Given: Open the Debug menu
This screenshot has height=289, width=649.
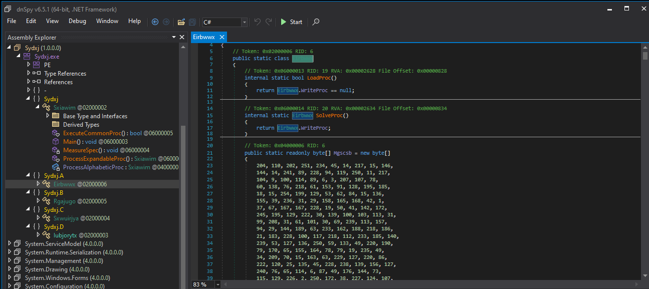Looking at the screenshot, I should [x=77, y=21].
